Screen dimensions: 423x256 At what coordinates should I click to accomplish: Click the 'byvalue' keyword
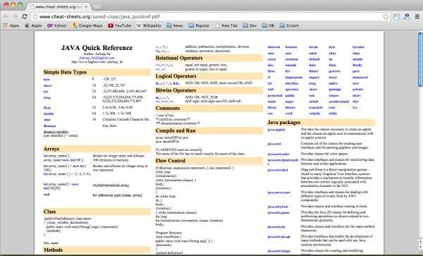[x=358, y=47]
